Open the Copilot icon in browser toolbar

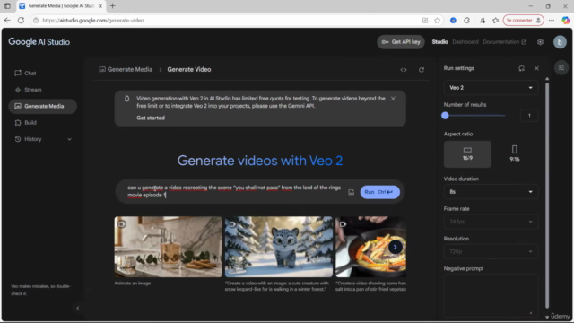coord(566,21)
